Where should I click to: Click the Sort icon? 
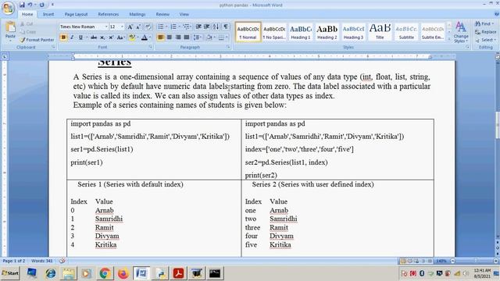[216, 27]
